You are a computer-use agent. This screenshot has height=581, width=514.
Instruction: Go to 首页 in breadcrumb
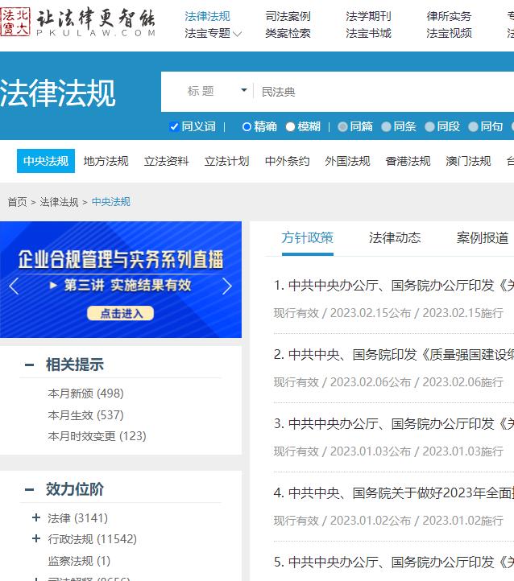click(18, 202)
